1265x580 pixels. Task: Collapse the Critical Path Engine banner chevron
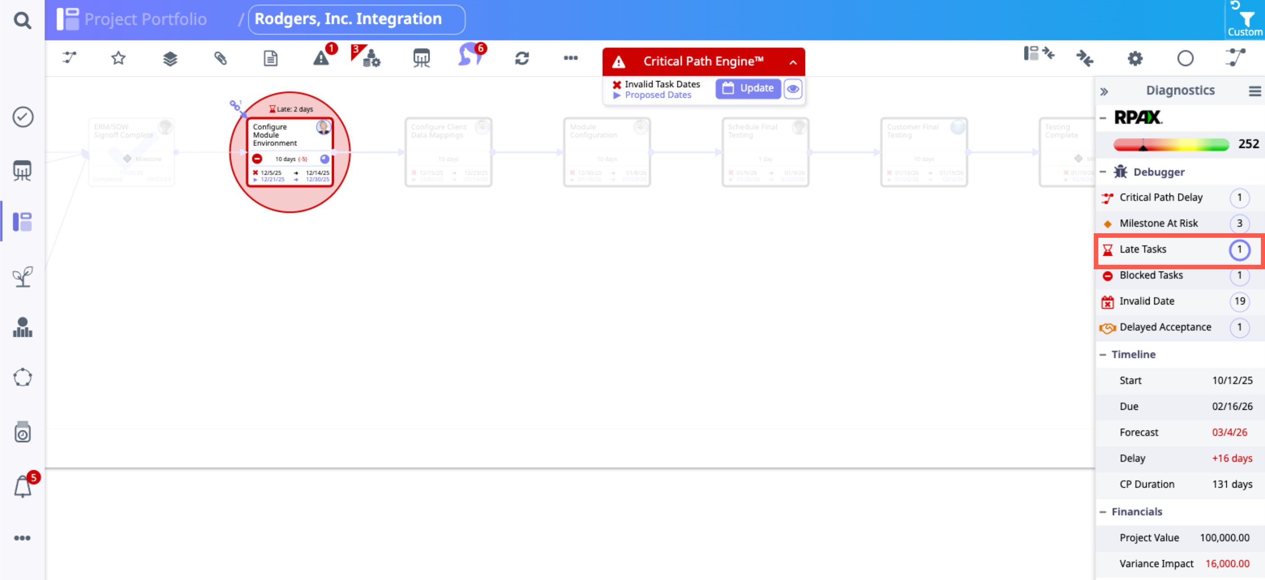[x=792, y=62]
